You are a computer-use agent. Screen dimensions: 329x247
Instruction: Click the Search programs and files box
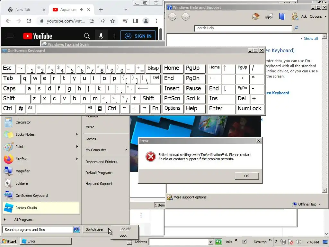coord(38,230)
